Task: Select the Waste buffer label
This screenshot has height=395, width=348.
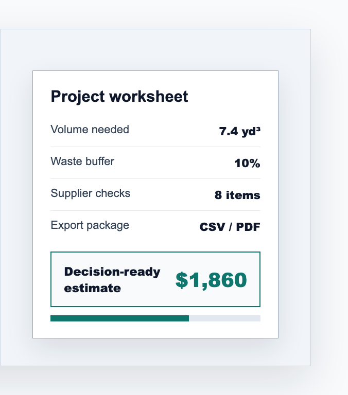Action: coord(82,161)
